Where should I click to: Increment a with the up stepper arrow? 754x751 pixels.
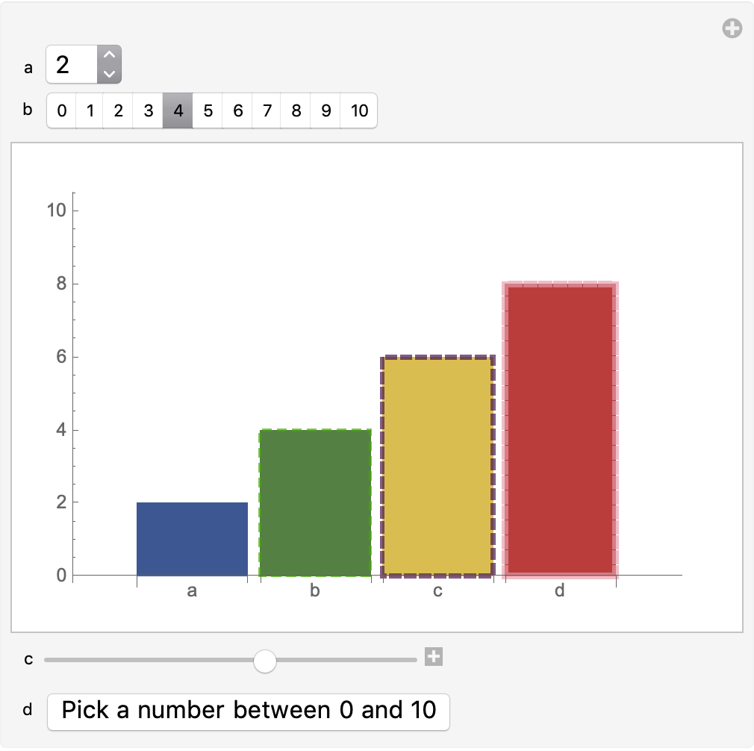[x=109, y=54]
